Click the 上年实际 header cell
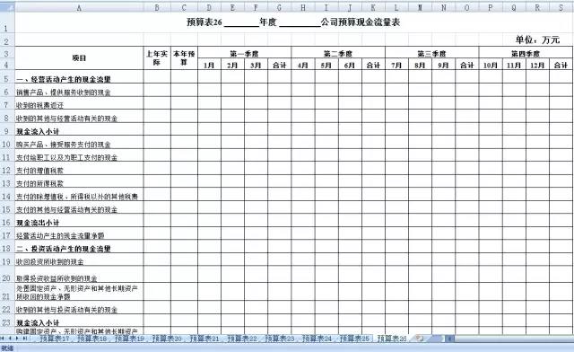574x352 pixels. [x=157, y=58]
